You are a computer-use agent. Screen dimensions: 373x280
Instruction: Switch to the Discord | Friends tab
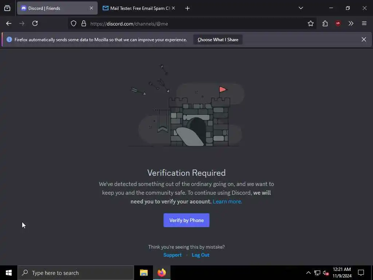click(57, 8)
